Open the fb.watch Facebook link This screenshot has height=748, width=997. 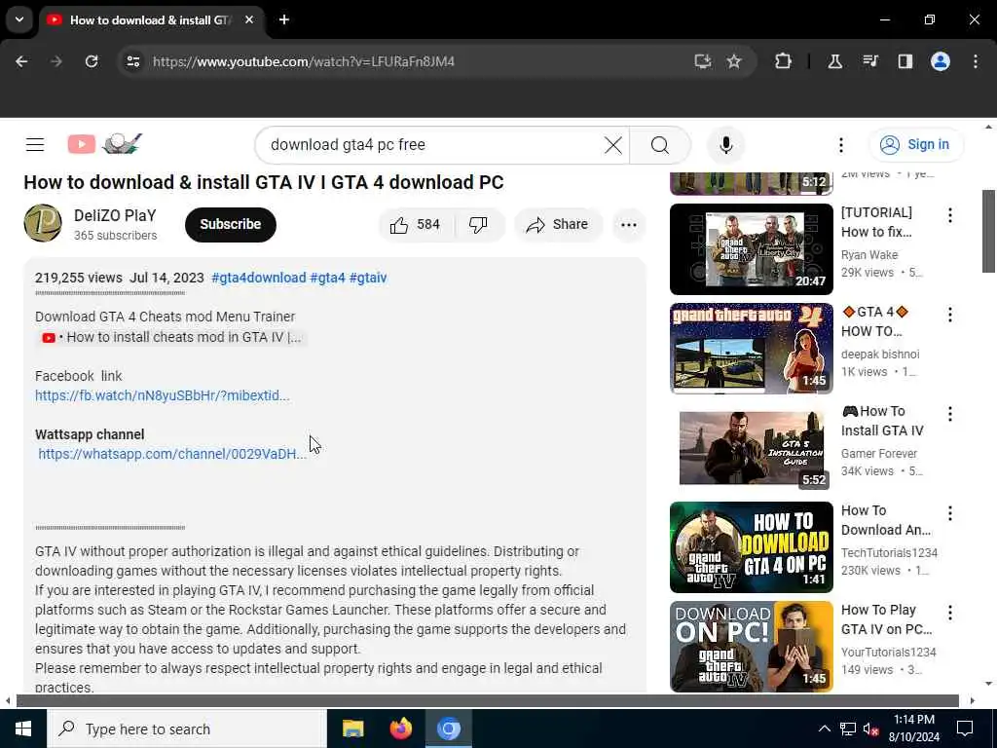[x=163, y=395]
